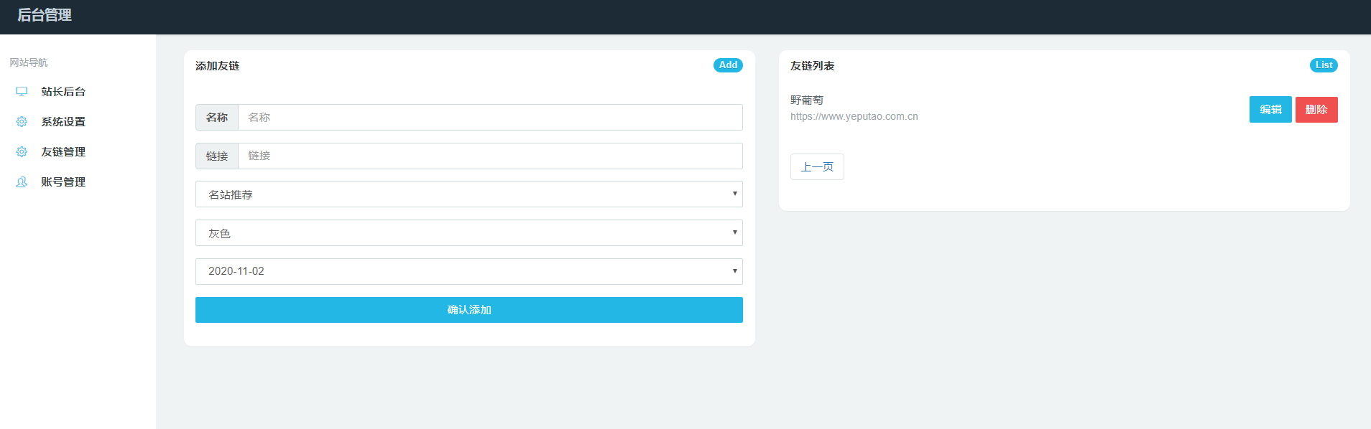Click the user icon beside 账号管理
This screenshot has width=1371, height=429.
[22, 182]
